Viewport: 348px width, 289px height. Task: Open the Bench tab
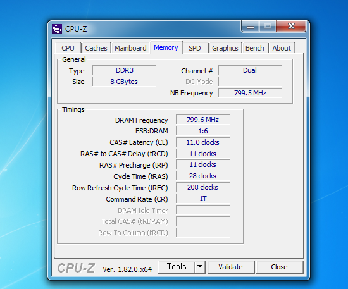pos(255,48)
